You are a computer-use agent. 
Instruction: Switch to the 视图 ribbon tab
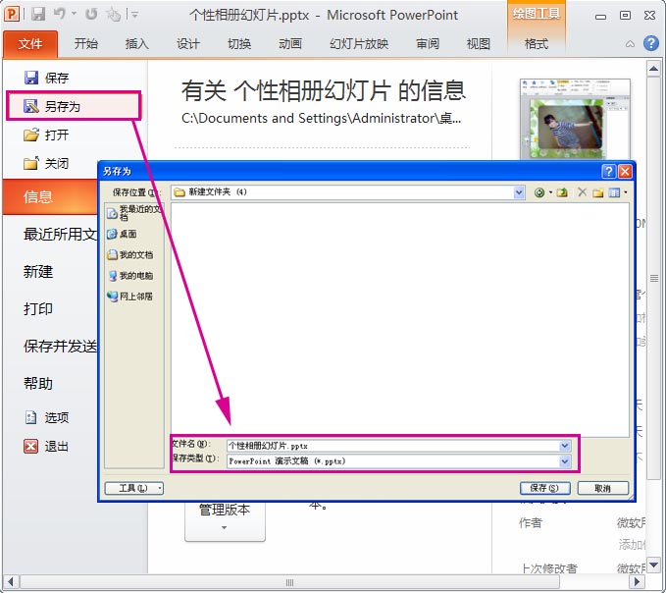coord(479,44)
